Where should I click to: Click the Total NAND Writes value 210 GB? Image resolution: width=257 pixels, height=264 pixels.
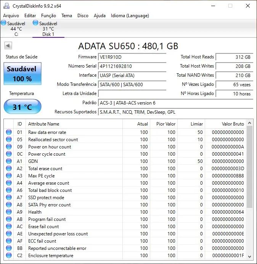[234, 75]
